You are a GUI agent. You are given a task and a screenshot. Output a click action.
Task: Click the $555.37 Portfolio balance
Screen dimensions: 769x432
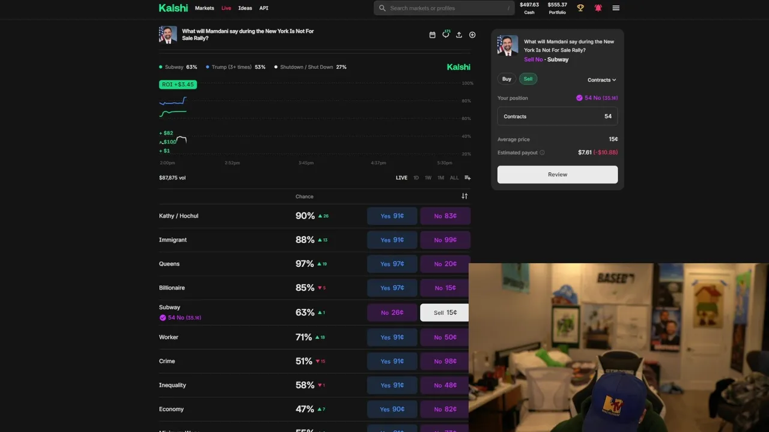point(557,8)
